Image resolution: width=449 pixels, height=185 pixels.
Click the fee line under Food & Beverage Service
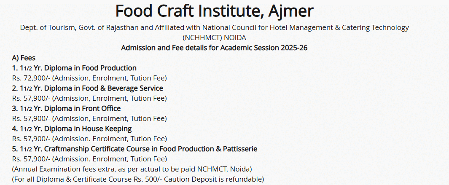pyautogui.click(x=89, y=98)
